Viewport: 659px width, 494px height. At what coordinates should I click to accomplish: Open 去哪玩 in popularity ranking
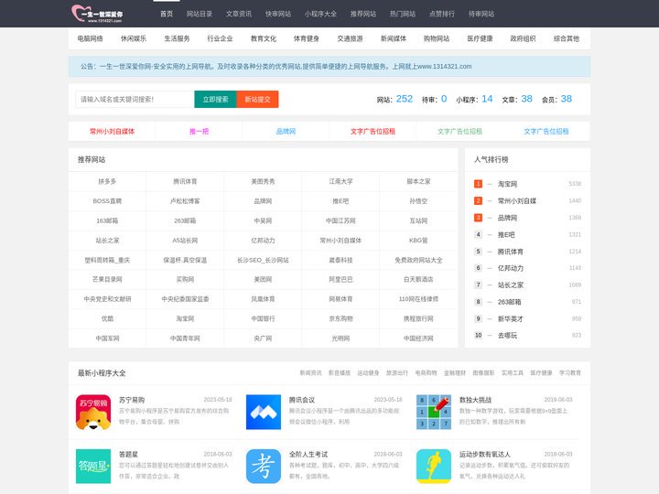click(507, 335)
